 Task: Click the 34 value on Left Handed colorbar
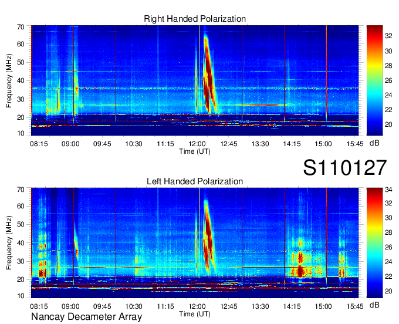(x=388, y=190)
